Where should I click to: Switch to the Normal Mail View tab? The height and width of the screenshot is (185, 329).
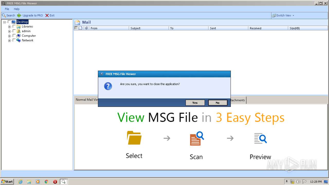86,100
